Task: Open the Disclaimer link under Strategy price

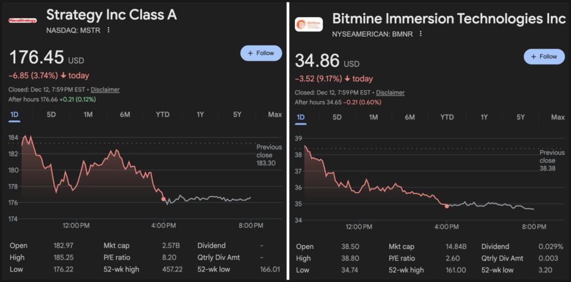Action: click(x=105, y=90)
